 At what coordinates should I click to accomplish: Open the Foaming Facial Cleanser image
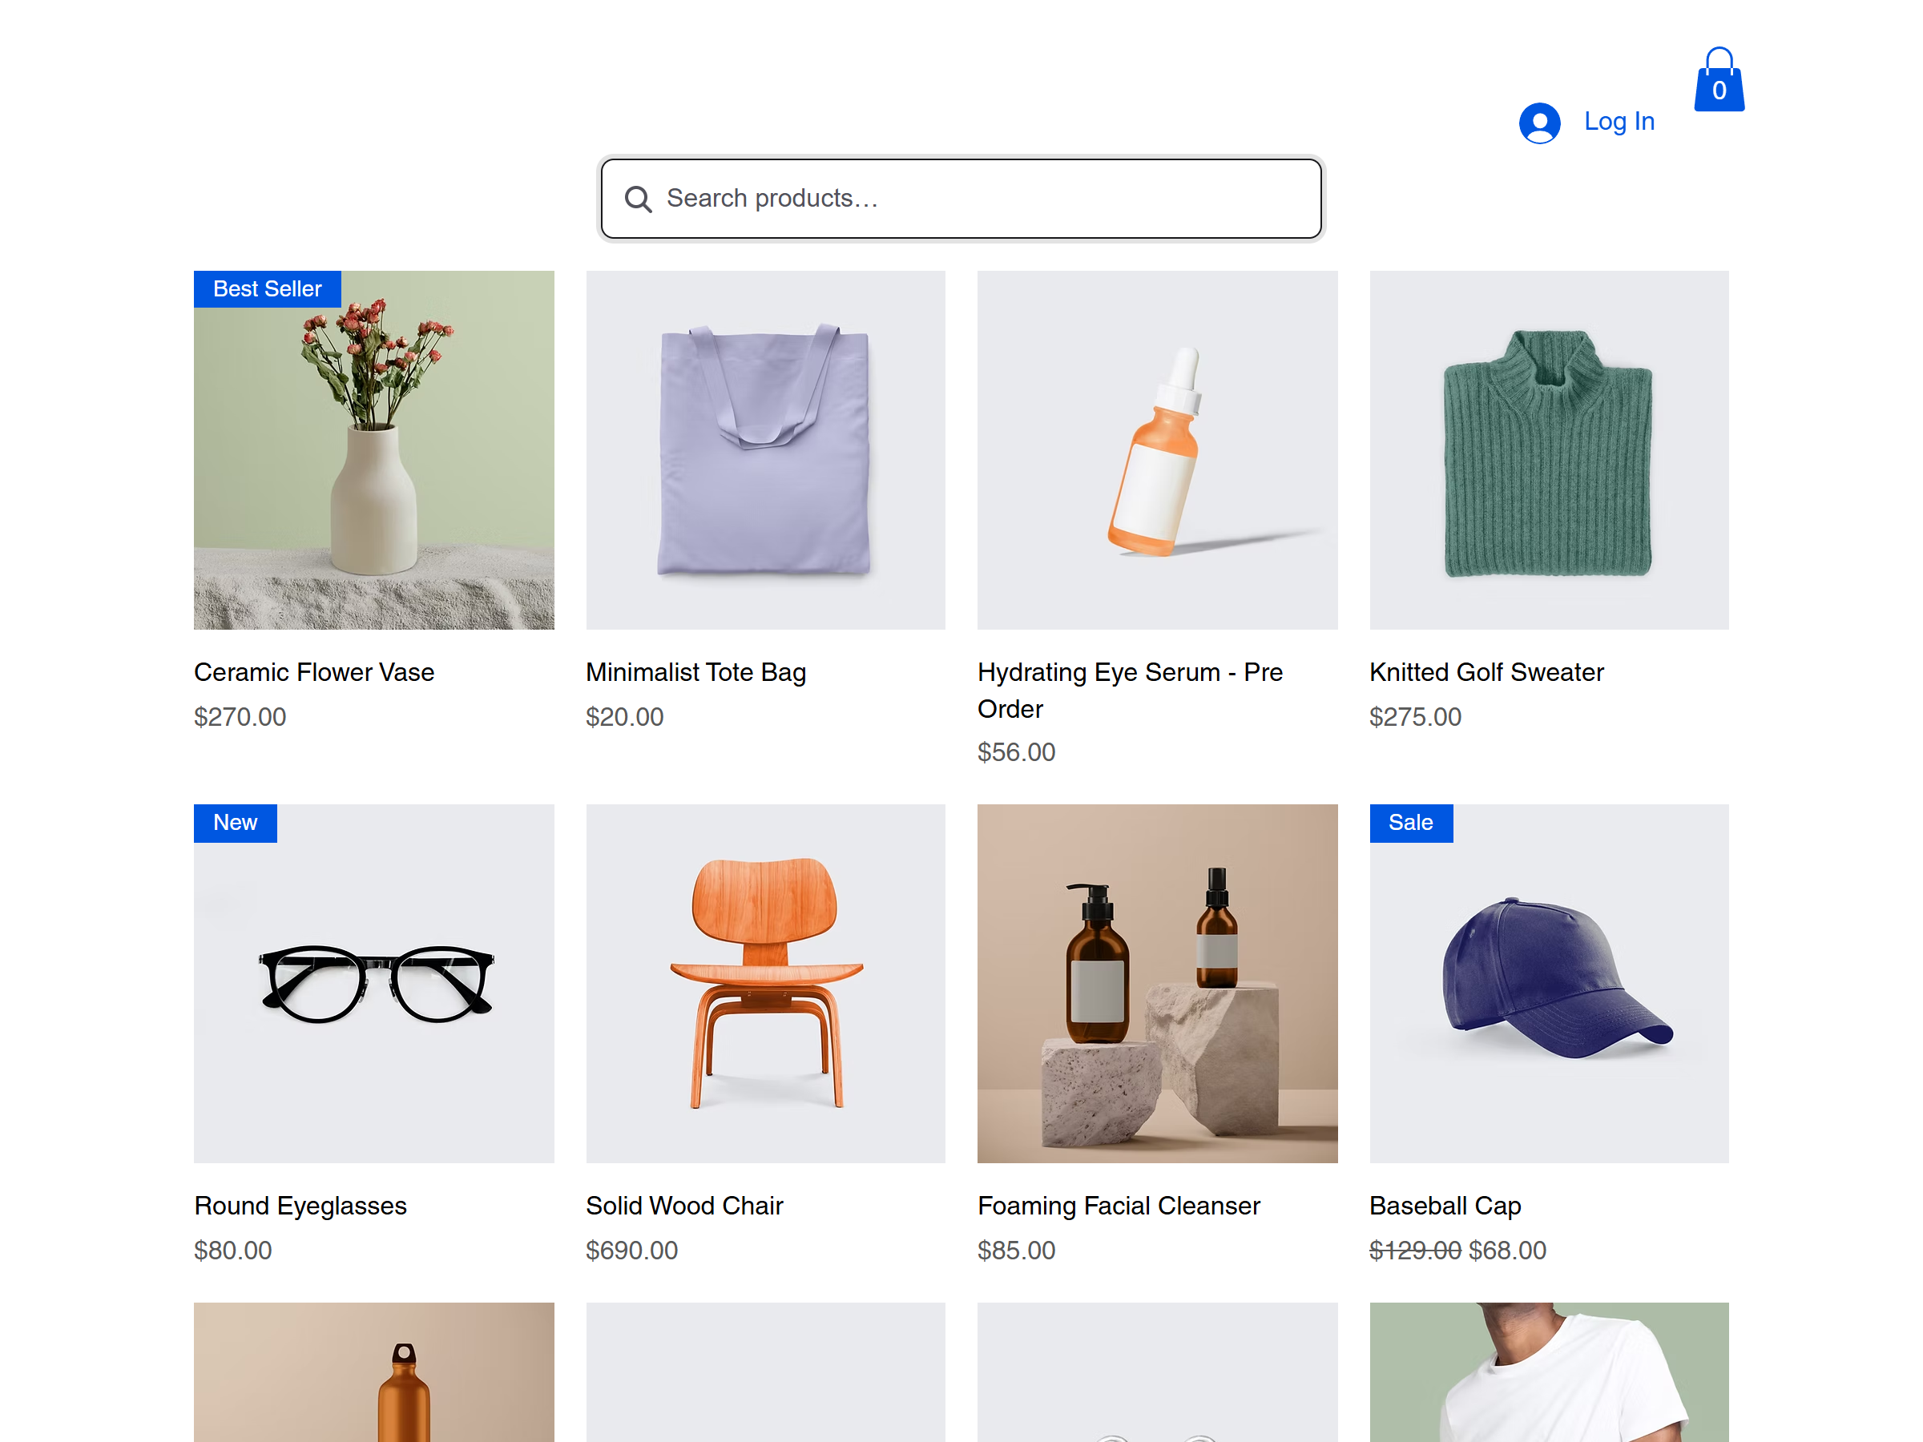point(1157,984)
